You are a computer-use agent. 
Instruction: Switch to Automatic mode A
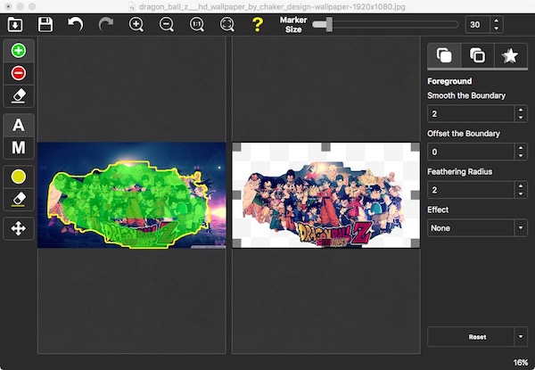coord(19,125)
